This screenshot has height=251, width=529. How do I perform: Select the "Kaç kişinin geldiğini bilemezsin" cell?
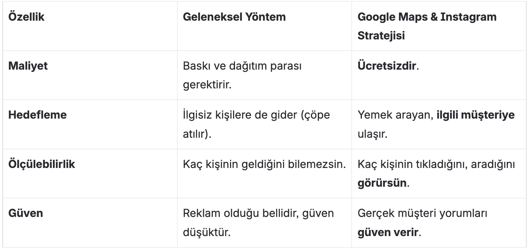click(264, 165)
